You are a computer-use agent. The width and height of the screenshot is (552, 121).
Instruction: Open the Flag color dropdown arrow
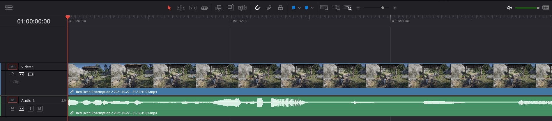[299, 8]
